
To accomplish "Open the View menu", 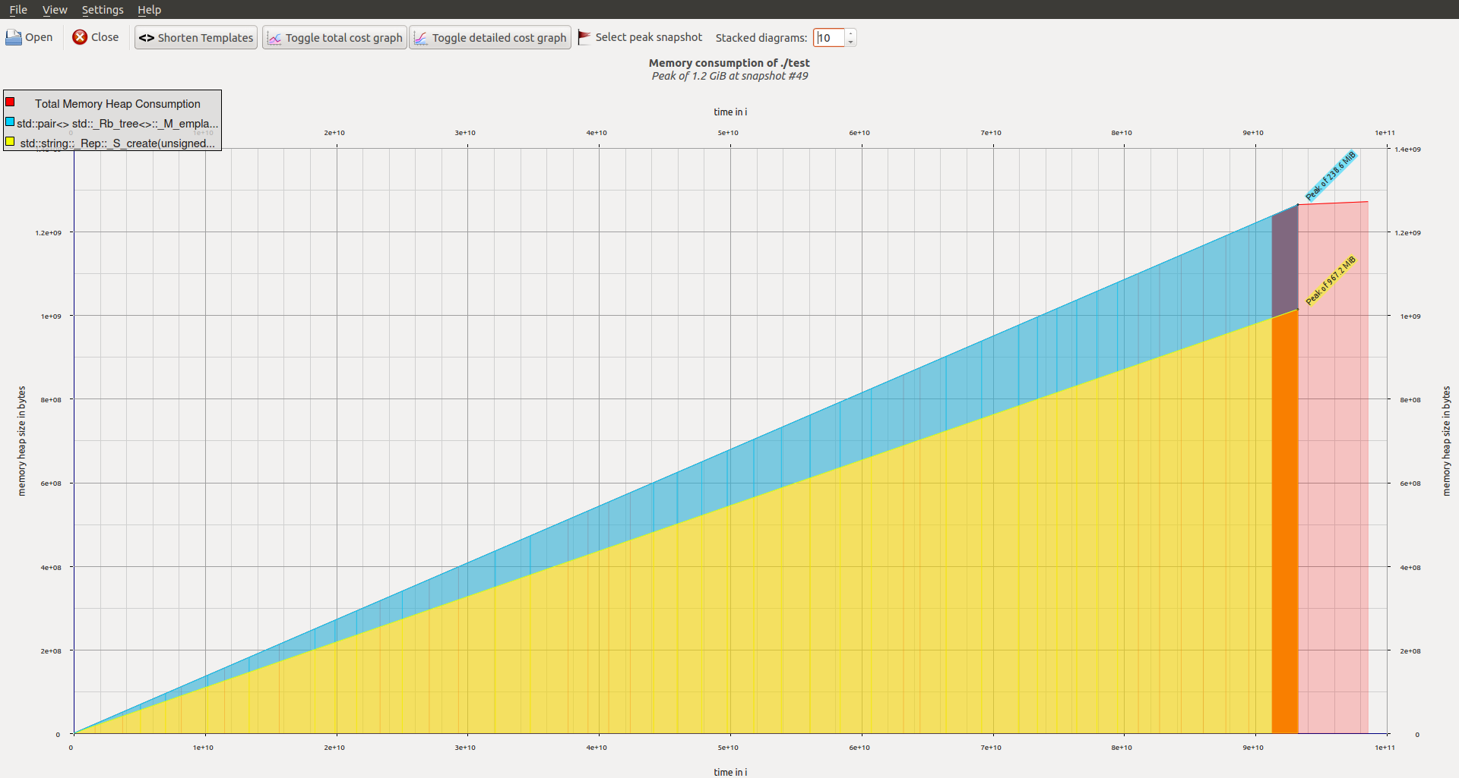I will pyautogui.click(x=55, y=10).
